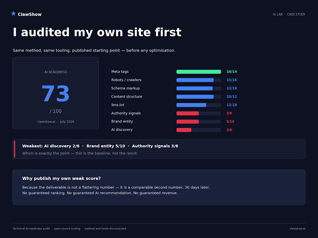This screenshot has width=318, height=238.
Task: Click the Meta tags row label
Action: (x=120, y=72)
